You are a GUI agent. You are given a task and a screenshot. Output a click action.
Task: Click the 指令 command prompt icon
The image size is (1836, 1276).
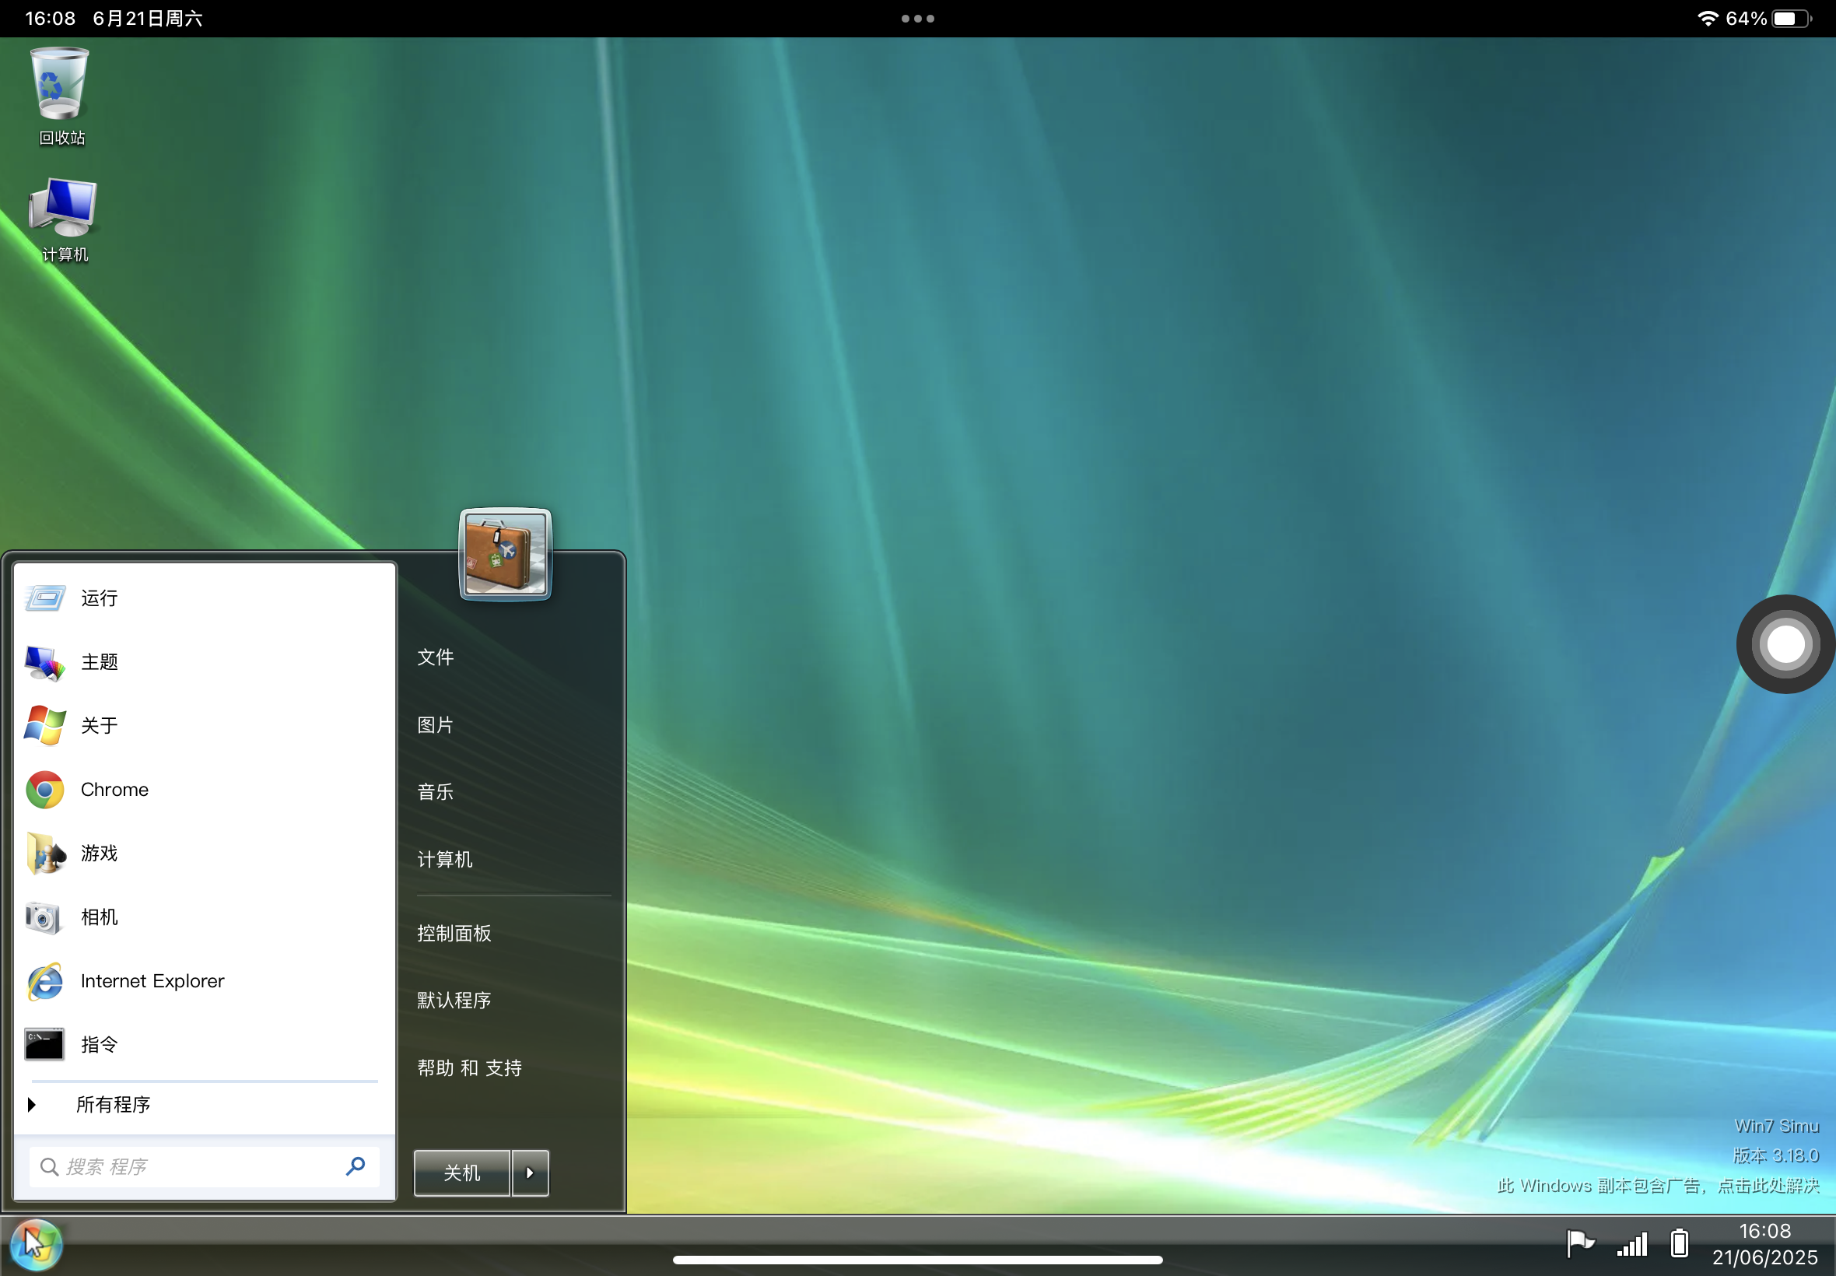tap(44, 1044)
